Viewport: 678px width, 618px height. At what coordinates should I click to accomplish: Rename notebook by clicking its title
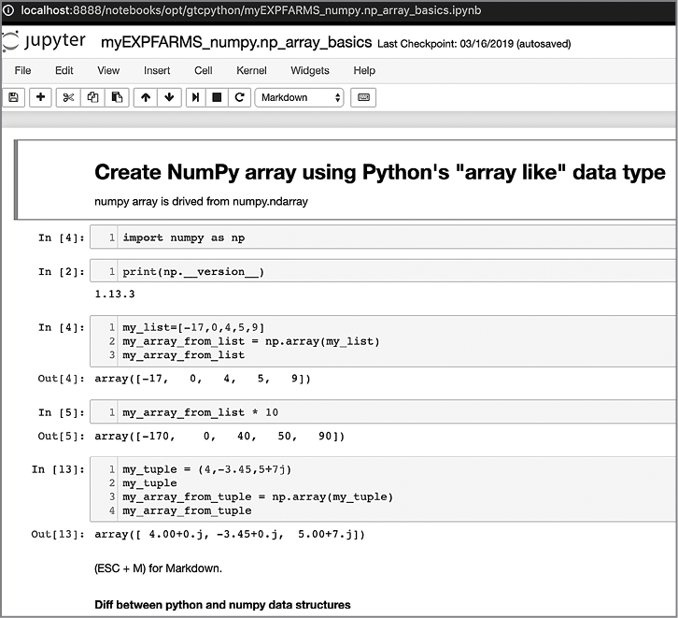point(235,43)
